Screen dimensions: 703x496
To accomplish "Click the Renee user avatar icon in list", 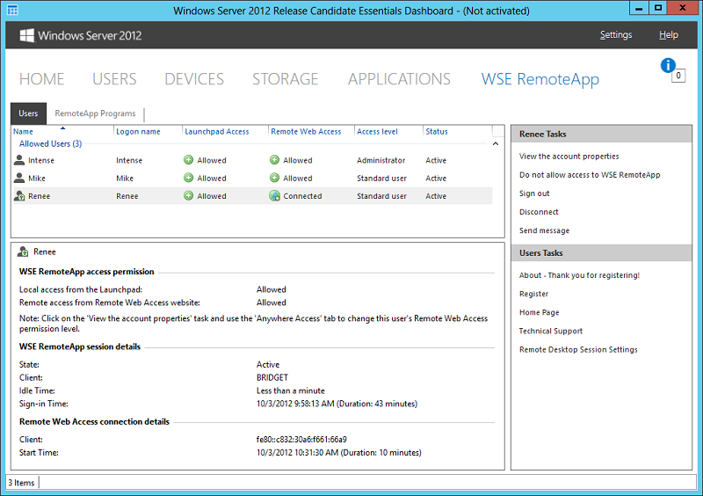I will [19, 196].
